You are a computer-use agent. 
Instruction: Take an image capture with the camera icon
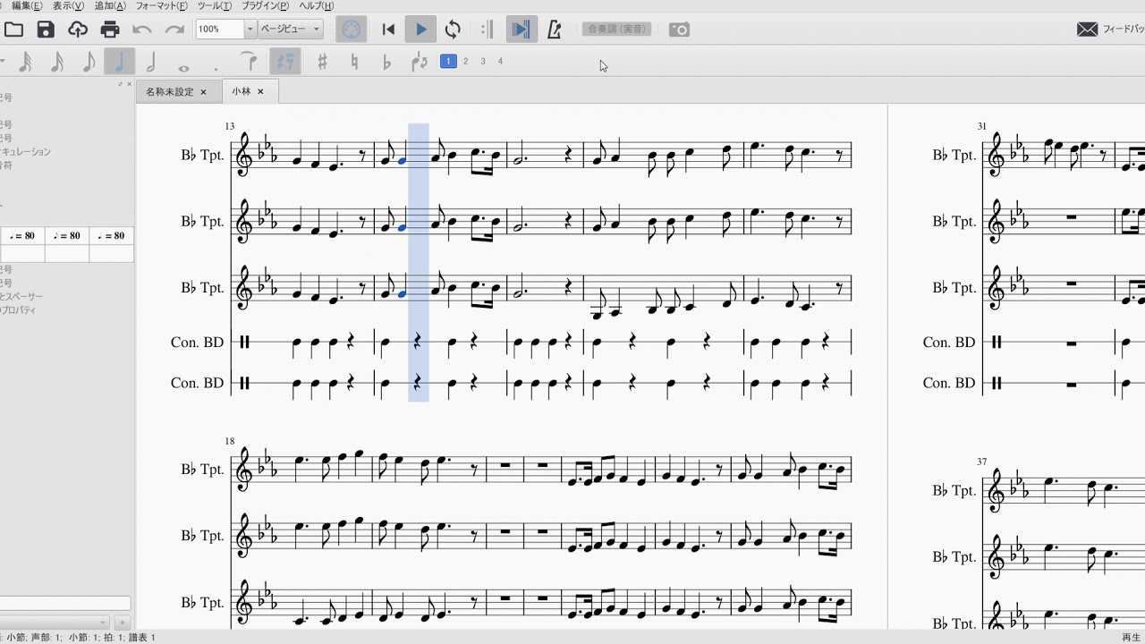click(679, 30)
